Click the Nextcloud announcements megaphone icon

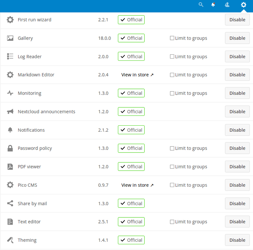point(10,111)
